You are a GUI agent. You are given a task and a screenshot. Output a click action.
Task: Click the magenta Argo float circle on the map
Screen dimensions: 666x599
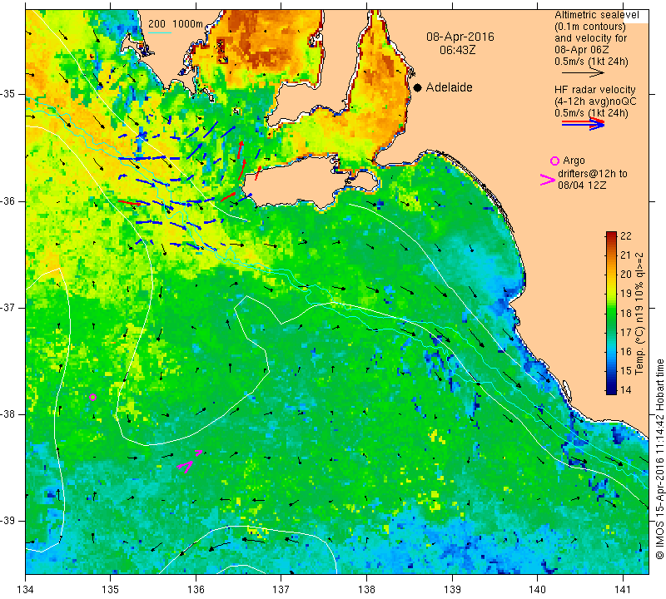[92, 398]
